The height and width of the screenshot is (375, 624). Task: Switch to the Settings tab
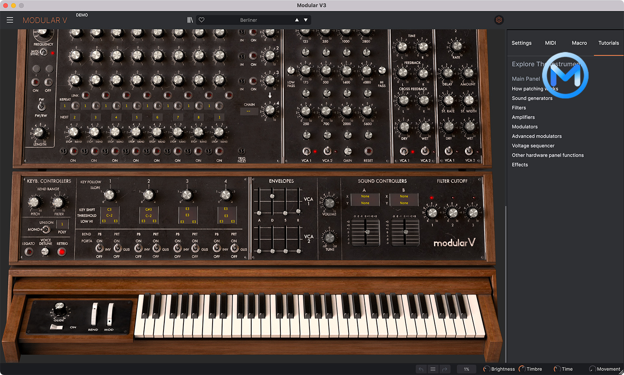pos(521,43)
